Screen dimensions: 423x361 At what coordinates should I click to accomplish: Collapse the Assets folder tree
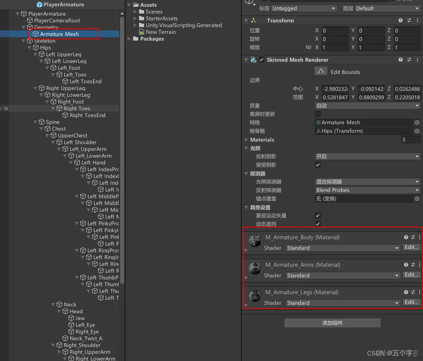click(129, 5)
